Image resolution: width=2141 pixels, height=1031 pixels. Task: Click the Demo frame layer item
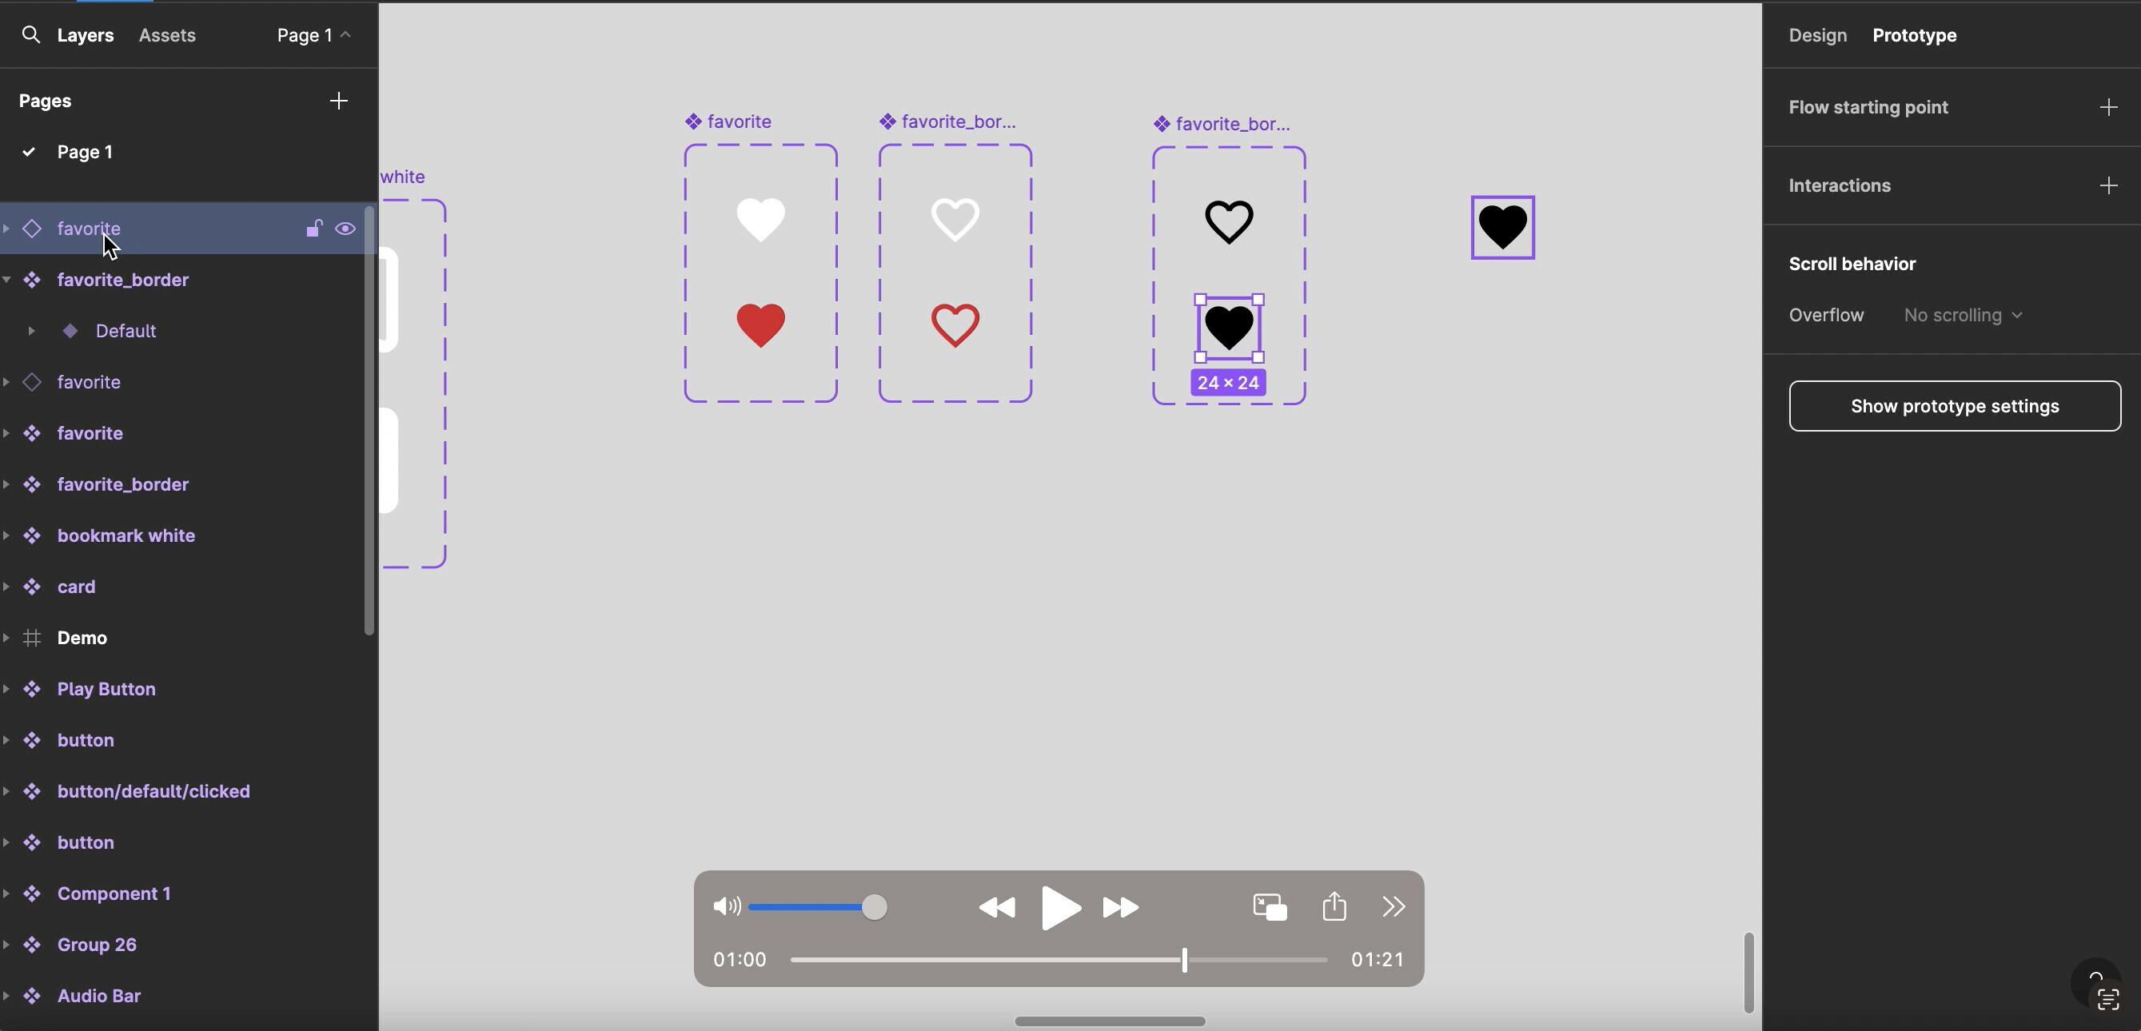[x=81, y=638]
